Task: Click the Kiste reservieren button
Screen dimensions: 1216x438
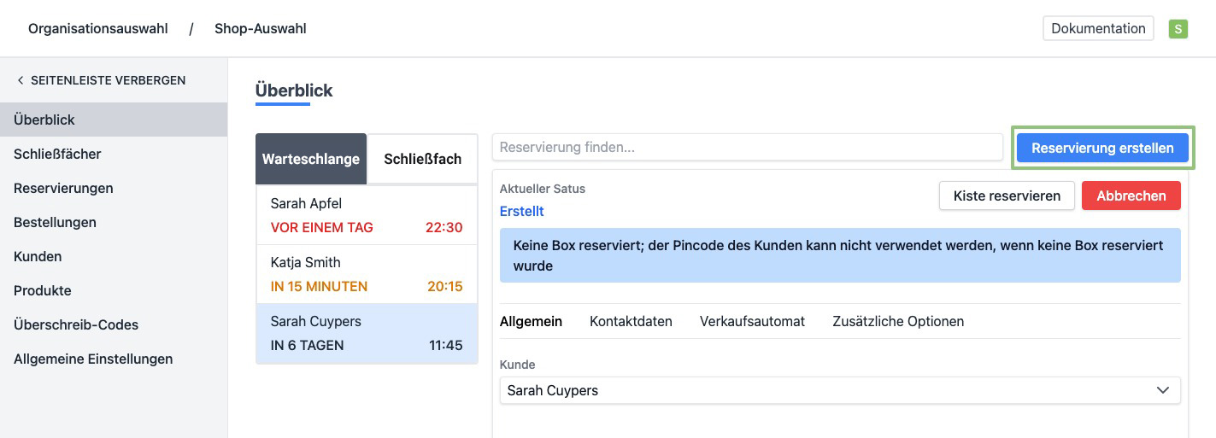Action: [1007, 196]
